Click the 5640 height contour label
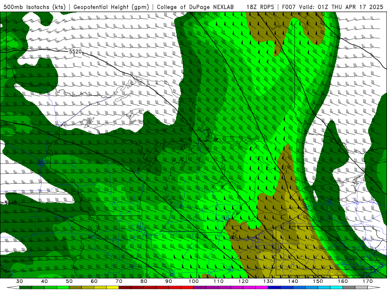The height and width of the screenshot is (290, 387). 11,203
